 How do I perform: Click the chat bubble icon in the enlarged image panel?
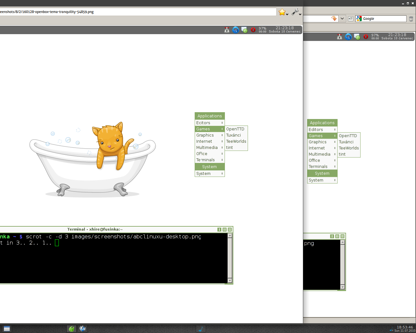[244, 30]
